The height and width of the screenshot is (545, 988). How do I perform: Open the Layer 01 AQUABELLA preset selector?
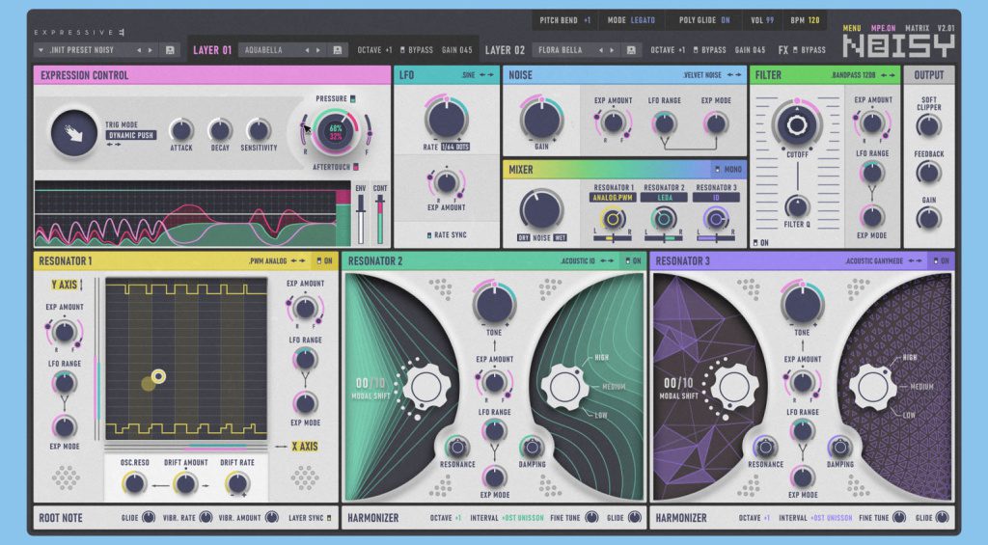[273, 50]
